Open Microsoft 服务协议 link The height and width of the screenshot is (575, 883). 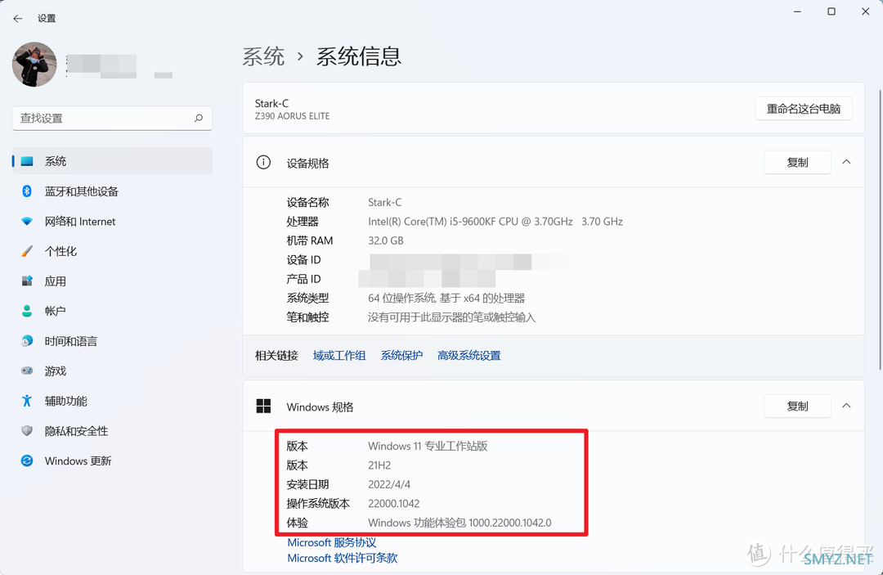332,542
